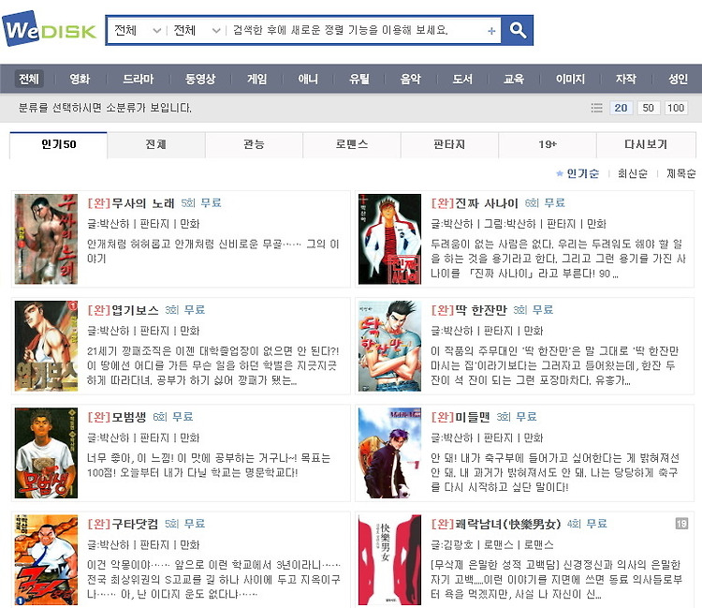This screenshot has width=702, height=608.
Task: Open the title link [완]모범생
Action: [x=117, y=417]
